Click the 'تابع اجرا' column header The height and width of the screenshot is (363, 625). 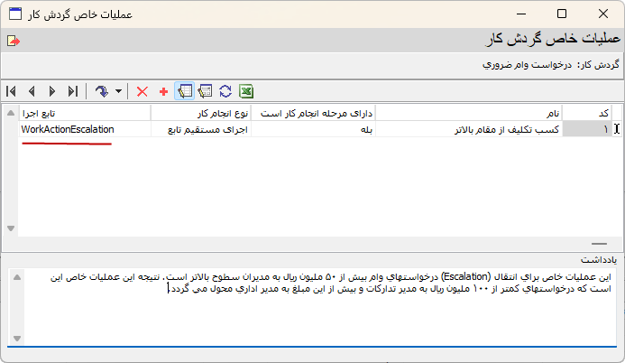(x=83, y=113)
